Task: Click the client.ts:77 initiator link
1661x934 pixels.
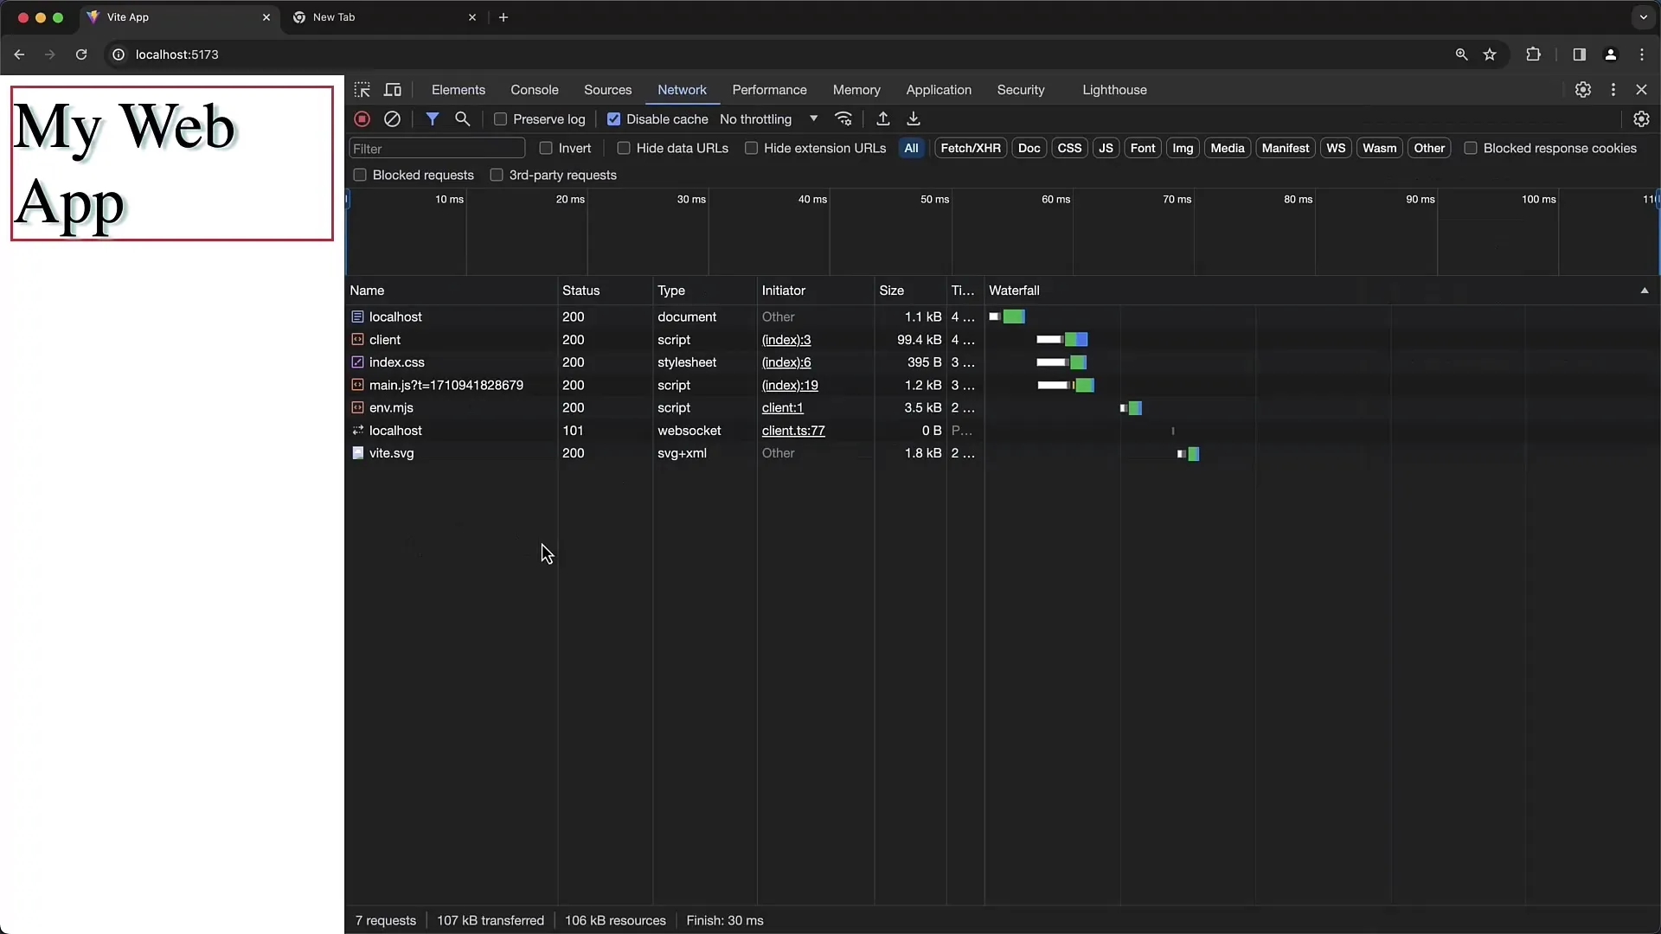Action: pyautogui.click(x=792, y=430)
